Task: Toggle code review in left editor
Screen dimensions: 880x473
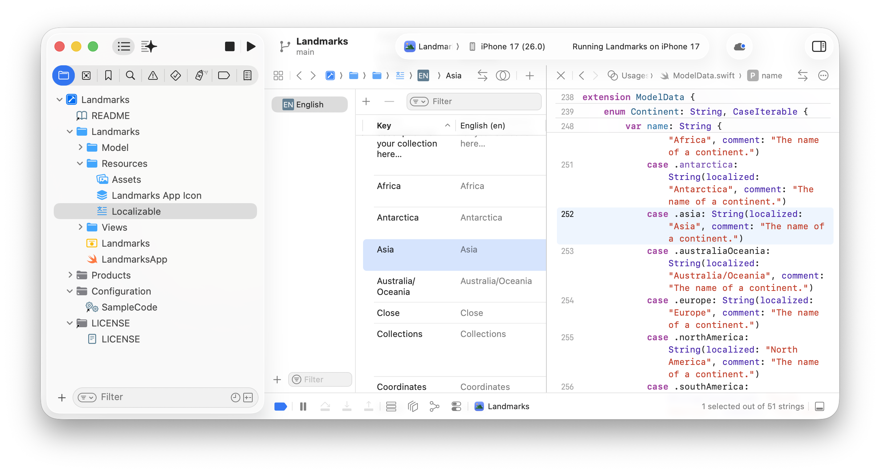Action: coord(482,75)
